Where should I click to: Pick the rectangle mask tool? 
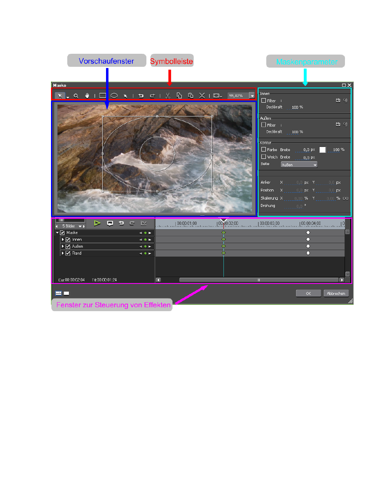tap(103, 96)
